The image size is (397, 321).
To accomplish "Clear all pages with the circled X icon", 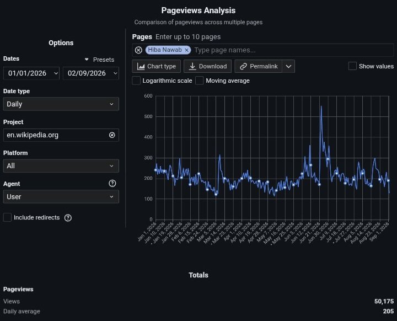I will [x=138, y=50].
